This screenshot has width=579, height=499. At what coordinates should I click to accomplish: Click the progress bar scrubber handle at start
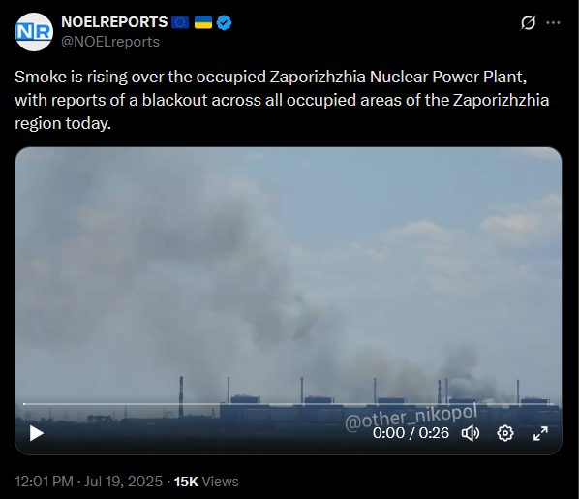pos(24,404)
